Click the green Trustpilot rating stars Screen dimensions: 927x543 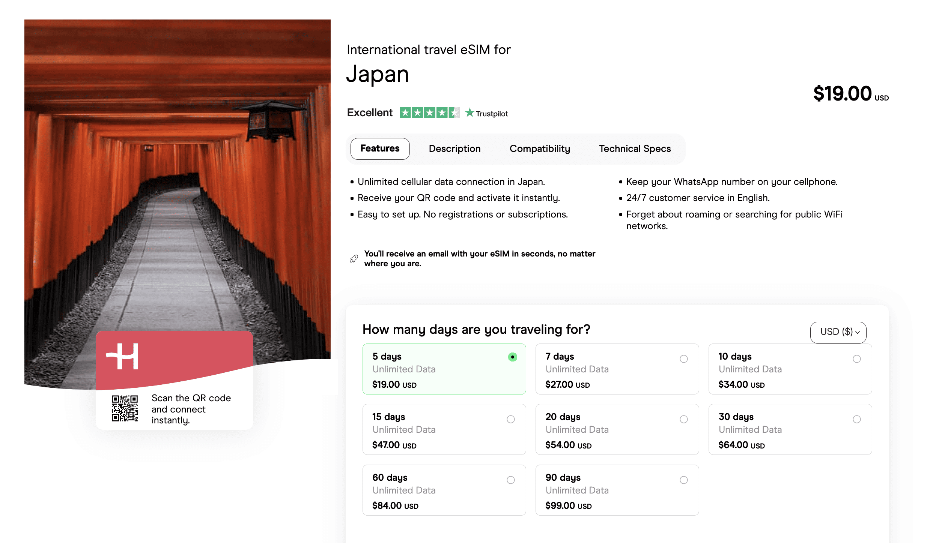[429, 112]
